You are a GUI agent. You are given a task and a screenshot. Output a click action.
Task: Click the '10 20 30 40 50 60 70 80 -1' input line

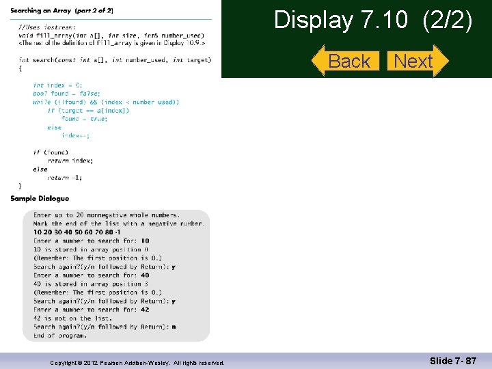[x=77, y=232]
